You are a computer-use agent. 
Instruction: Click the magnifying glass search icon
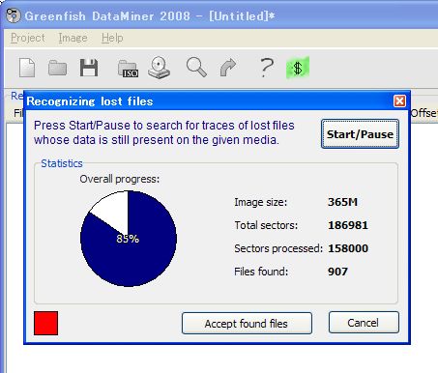(196, 68)
